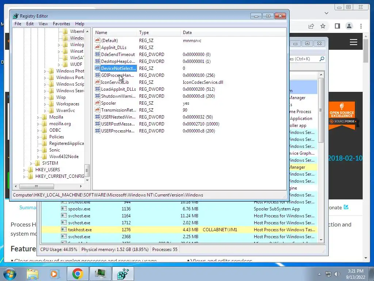This screenshot has height=281, width=374.
Task: Show hidden tray icons arrow
Action: click(x=319, y=274)
